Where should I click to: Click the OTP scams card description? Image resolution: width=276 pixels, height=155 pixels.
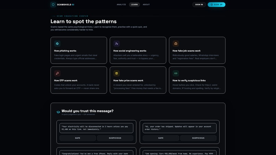(77, 87)
